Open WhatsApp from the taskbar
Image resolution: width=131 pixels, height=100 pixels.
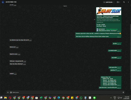(x=81, y=98)
